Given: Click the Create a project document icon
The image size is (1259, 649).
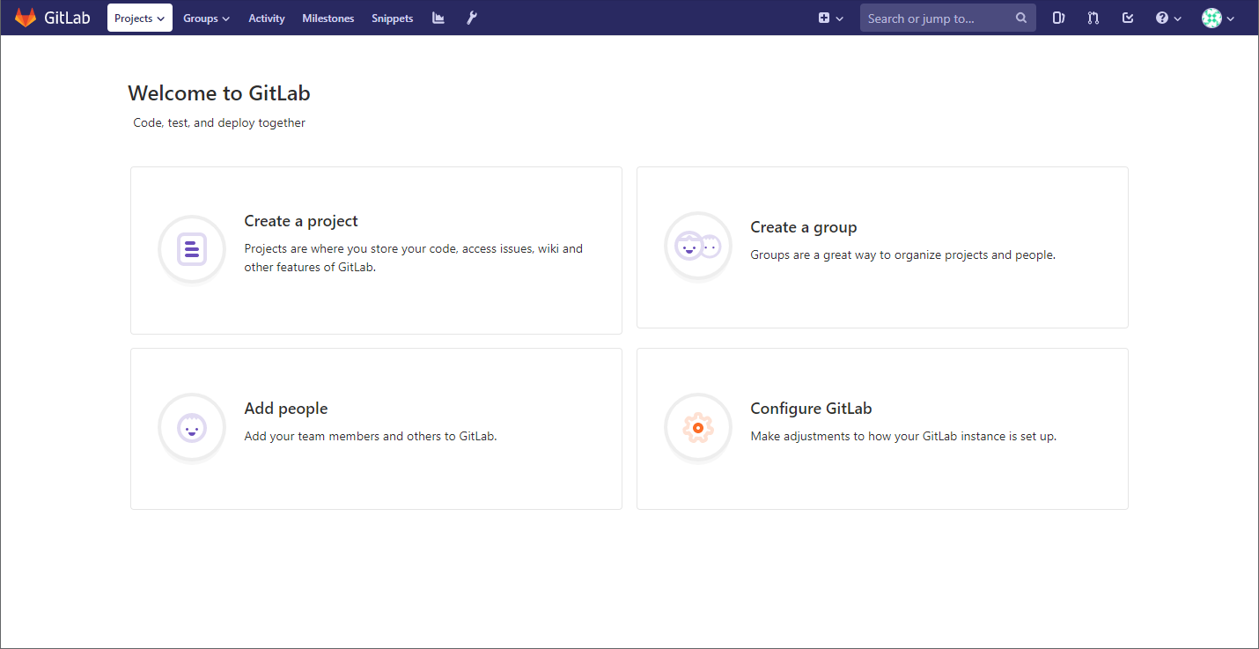Looking at the screenshot, I should point(192,249).
